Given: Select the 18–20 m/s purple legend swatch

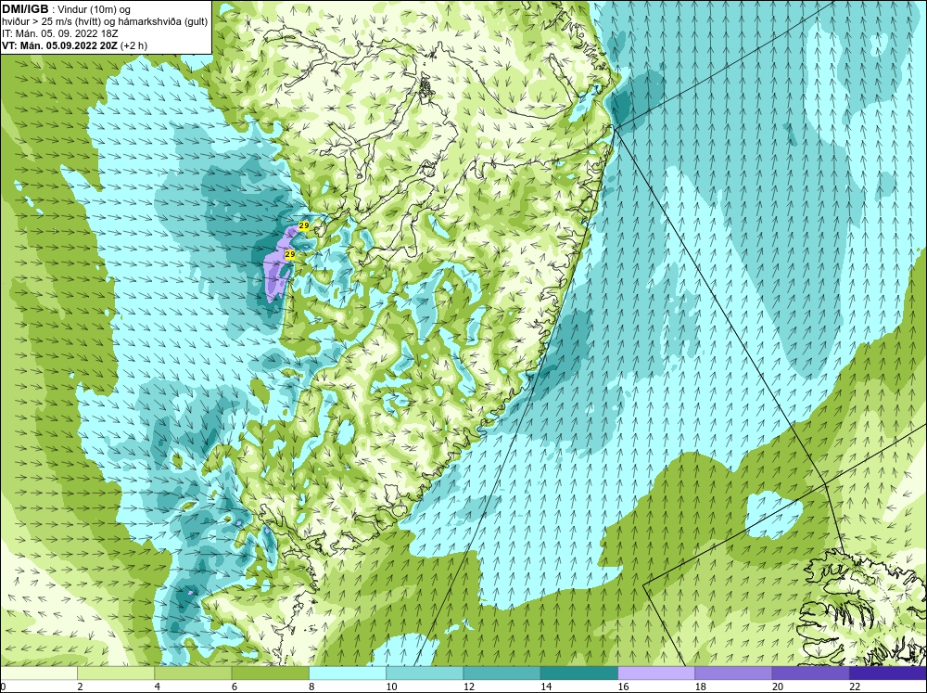Looking at the screenshot, I should click(733, 673).
